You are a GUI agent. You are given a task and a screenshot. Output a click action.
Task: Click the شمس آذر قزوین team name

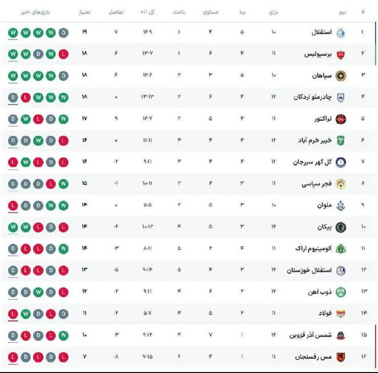coord(311,335)
